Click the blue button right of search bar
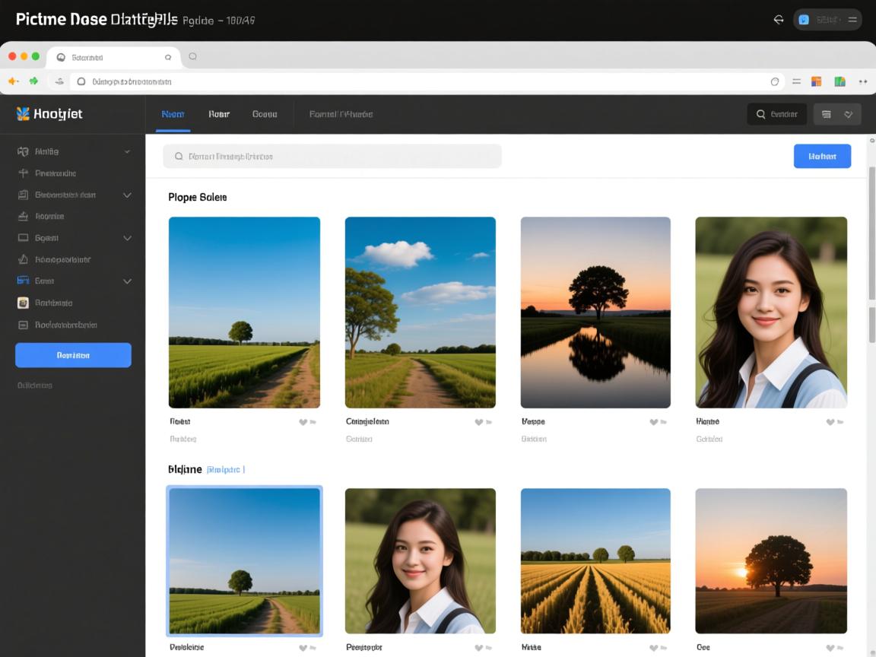The width and height of the screenshot is (876, 657). (822, 156)
